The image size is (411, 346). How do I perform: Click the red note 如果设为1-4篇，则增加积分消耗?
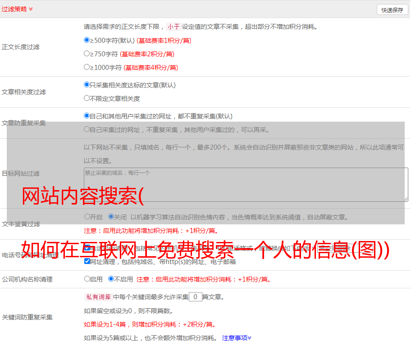click(150, 324)
